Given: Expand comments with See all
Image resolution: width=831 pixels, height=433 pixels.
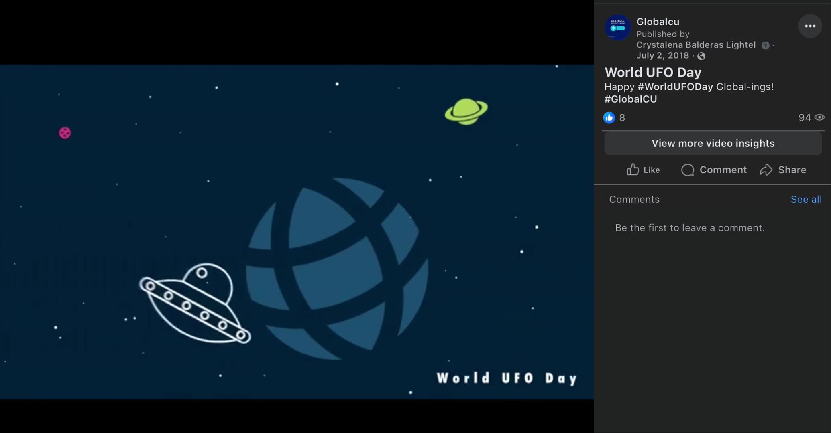Looking at the screenshot, I should click(806, 199).
